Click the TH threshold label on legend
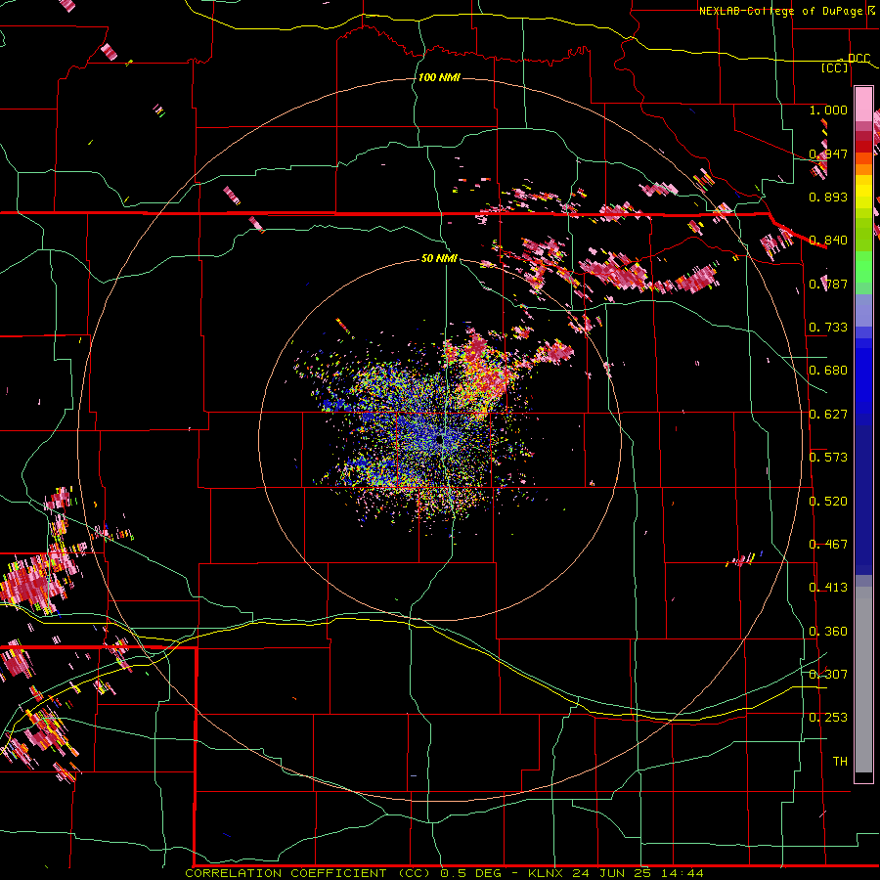 click(x=840, y=762)
